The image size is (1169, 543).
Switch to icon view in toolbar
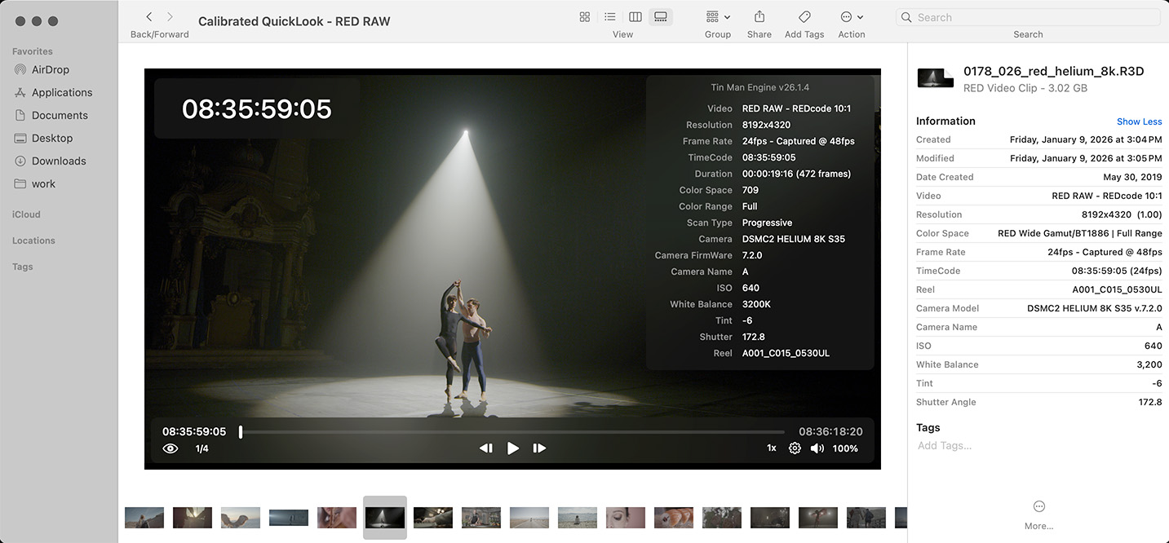(585, 17)
